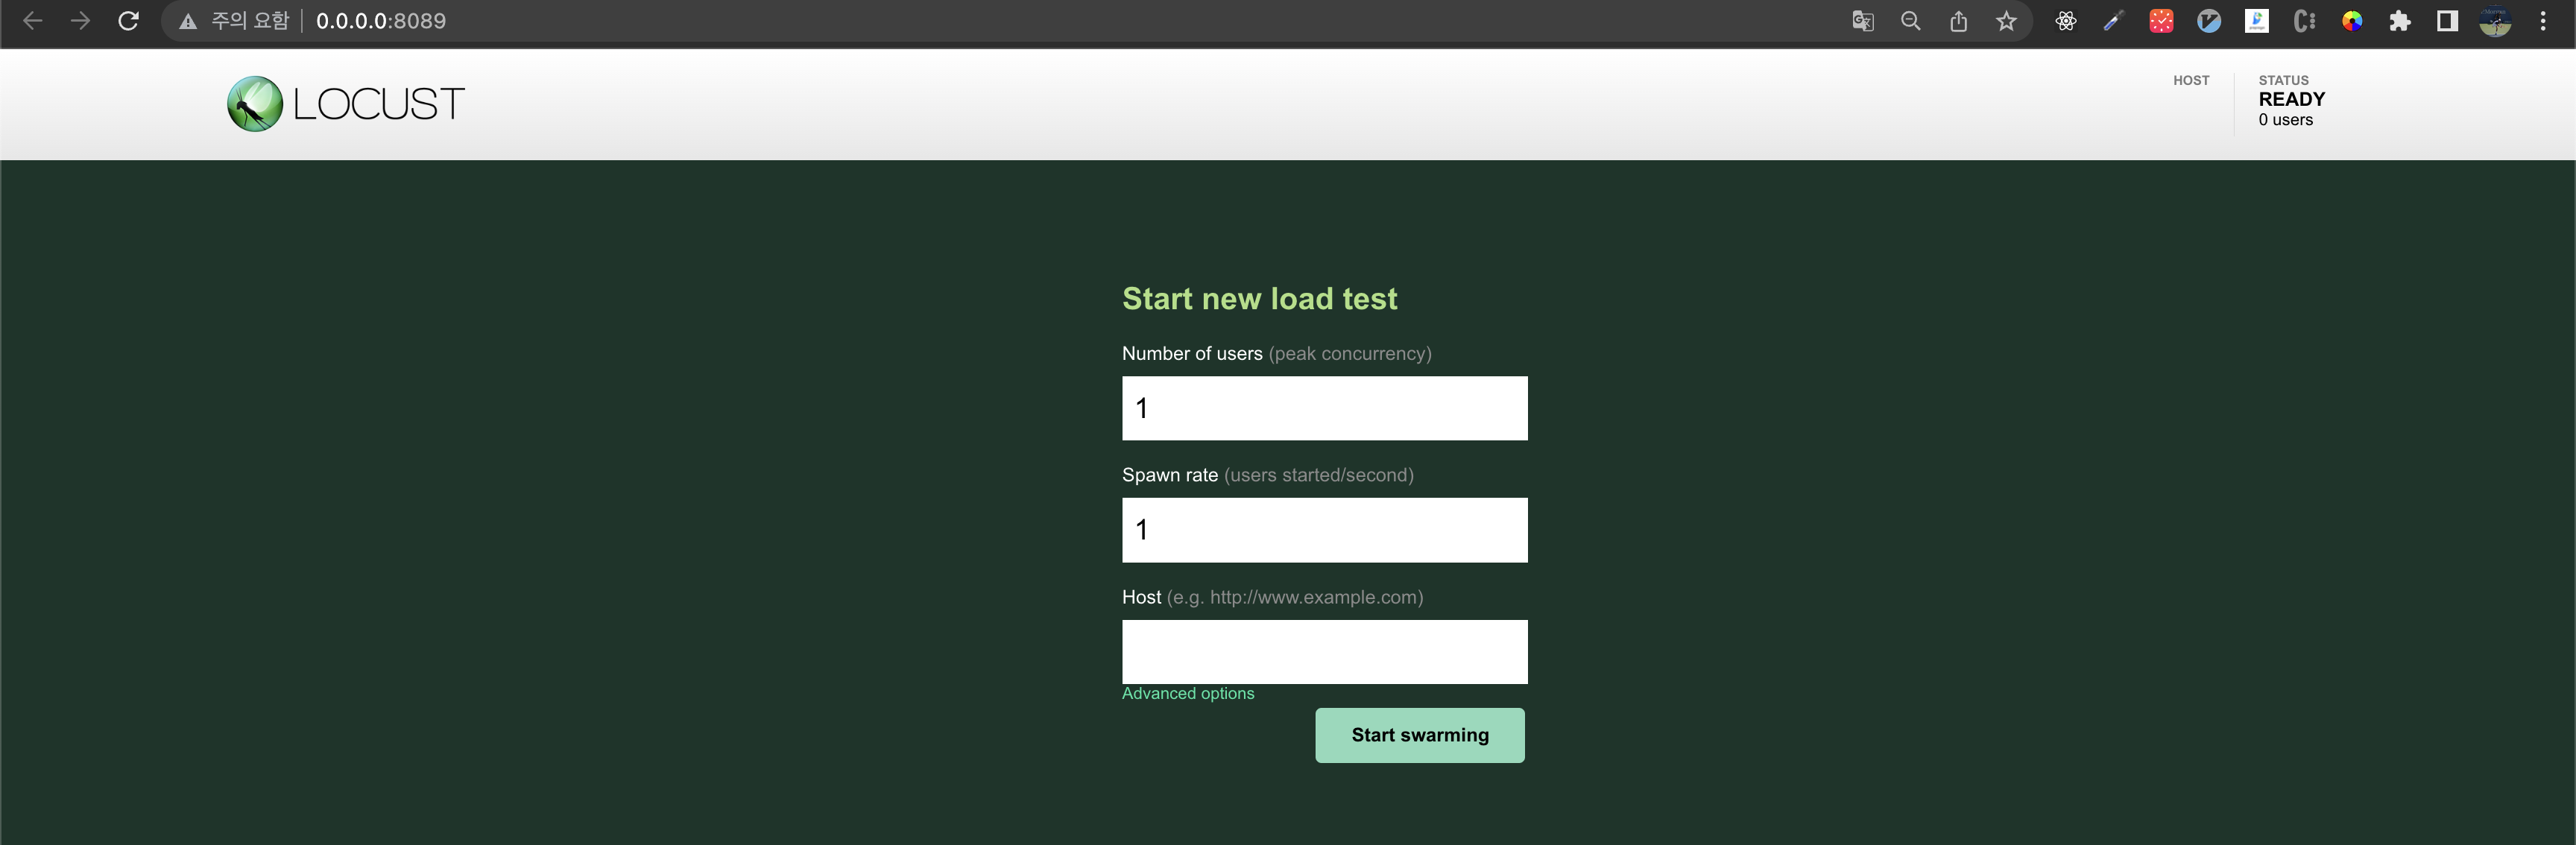Viewport: 2576px width, 845px height.
Task: Toggle the browser side panel icon
Action: click(x=2447, y=21)
